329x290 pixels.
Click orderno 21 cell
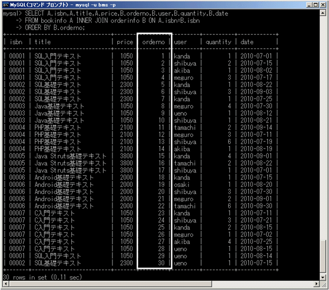(x=162, y=199)
